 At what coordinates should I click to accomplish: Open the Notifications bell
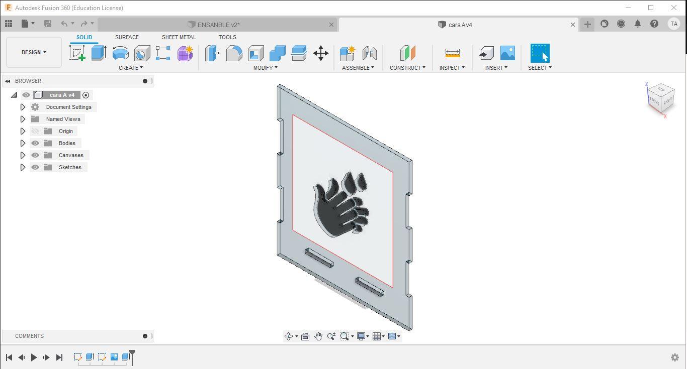(638, 24)
